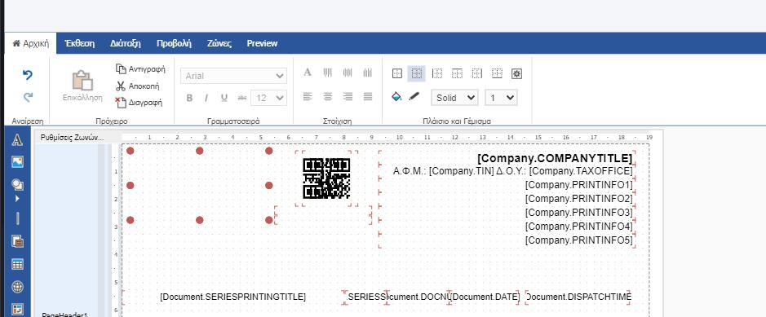This screenshot has height=317, width=766.
Task: Toggle strikethrough formatting
Action: pos(241,98)
